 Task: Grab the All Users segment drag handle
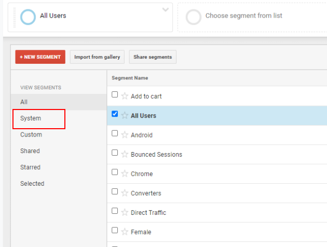pyautogui.click(x=15, y=18)
